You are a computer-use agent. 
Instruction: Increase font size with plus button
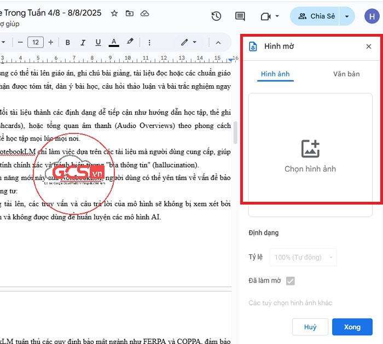(x=51, y=42)
